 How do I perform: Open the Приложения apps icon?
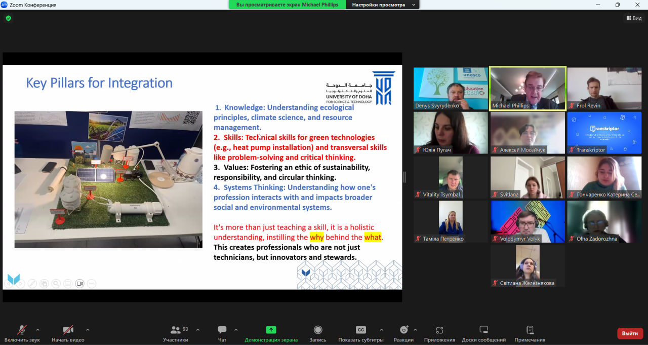(439, 330)
